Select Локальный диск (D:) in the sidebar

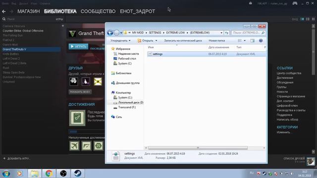[x=128, y=102]
